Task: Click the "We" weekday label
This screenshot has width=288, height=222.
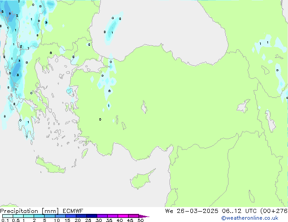Action: point(169,211)
